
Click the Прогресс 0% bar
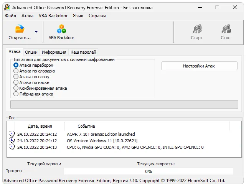(149, 171)
